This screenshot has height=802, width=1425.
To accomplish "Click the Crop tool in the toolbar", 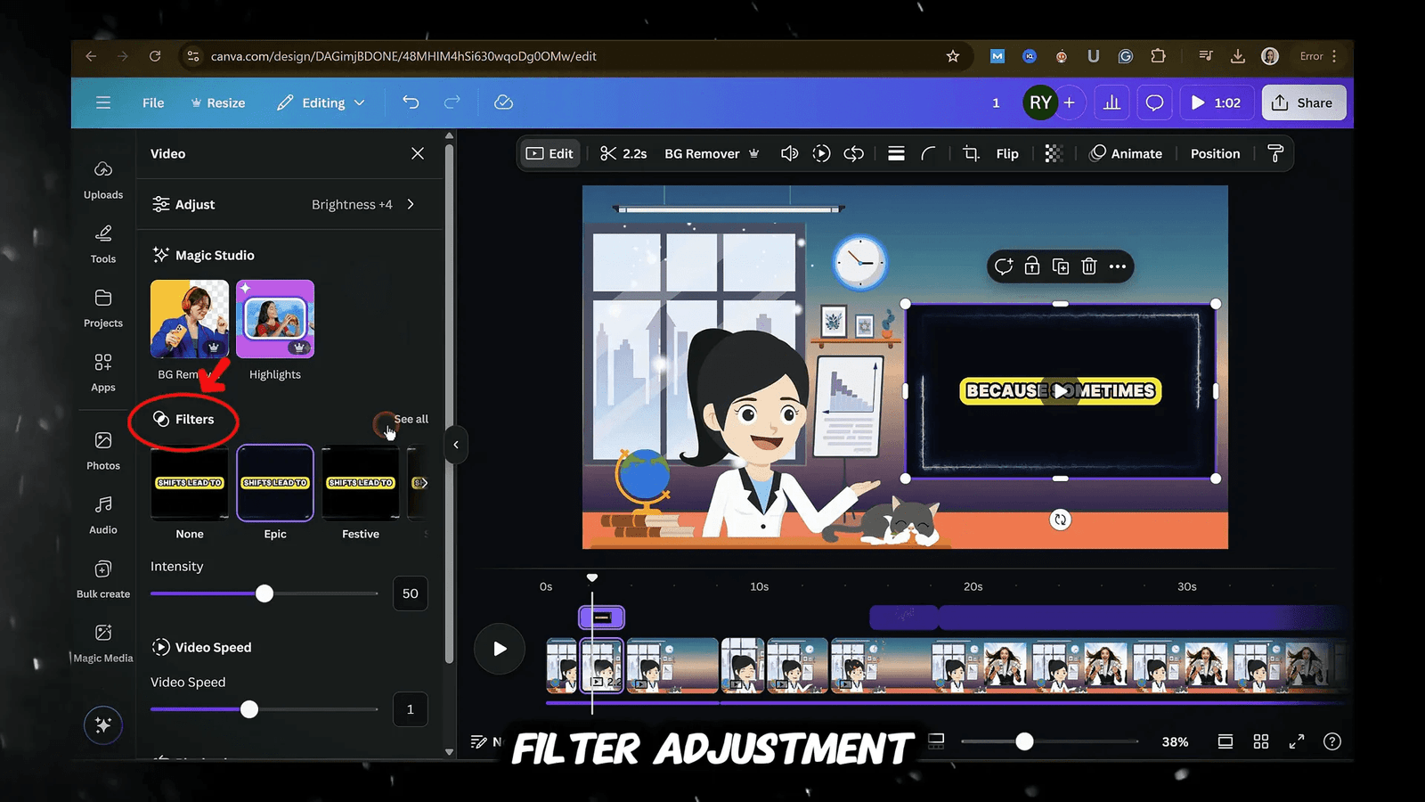I will [971, 153].
